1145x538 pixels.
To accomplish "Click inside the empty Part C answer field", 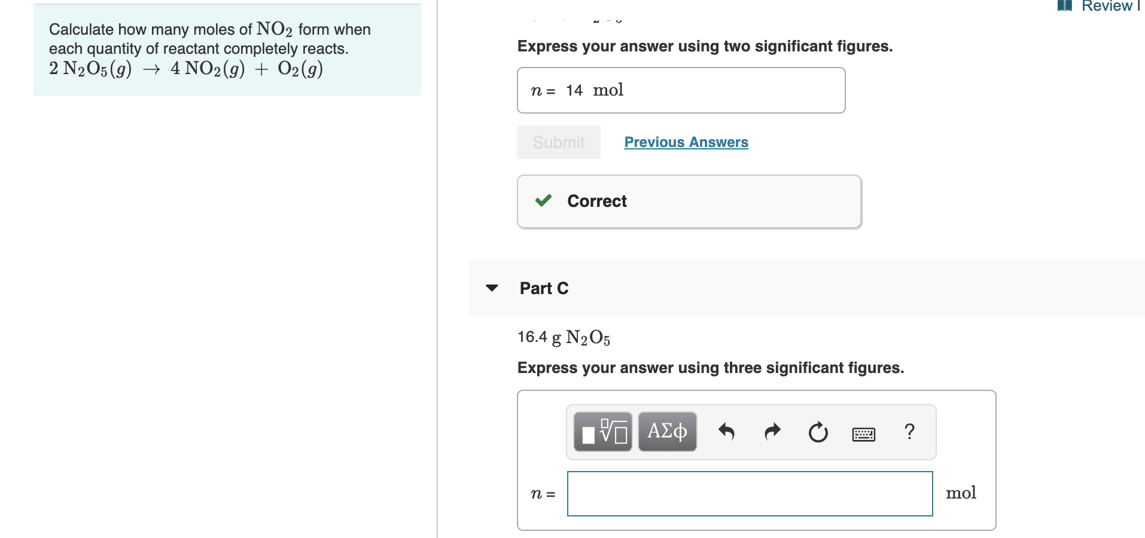I will point(749,494).
